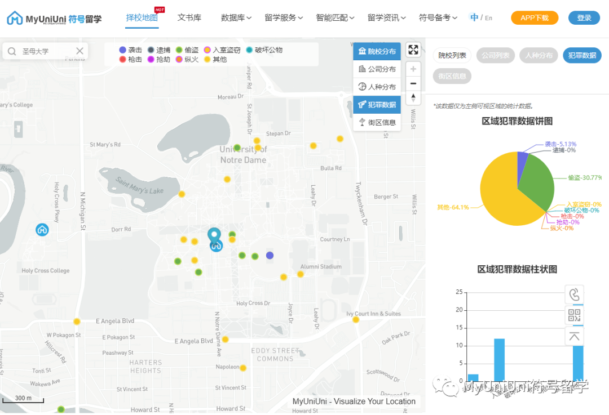The height and width of the screenshot is (415, 609).
Task: Toggle 偷盗 legend item
Action: pos(187,50)
